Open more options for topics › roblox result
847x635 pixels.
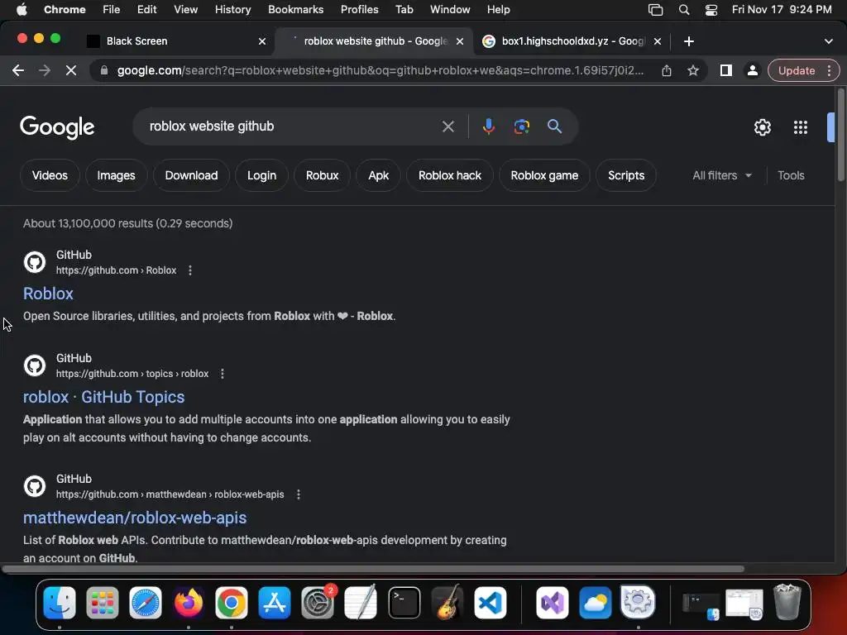222,374
